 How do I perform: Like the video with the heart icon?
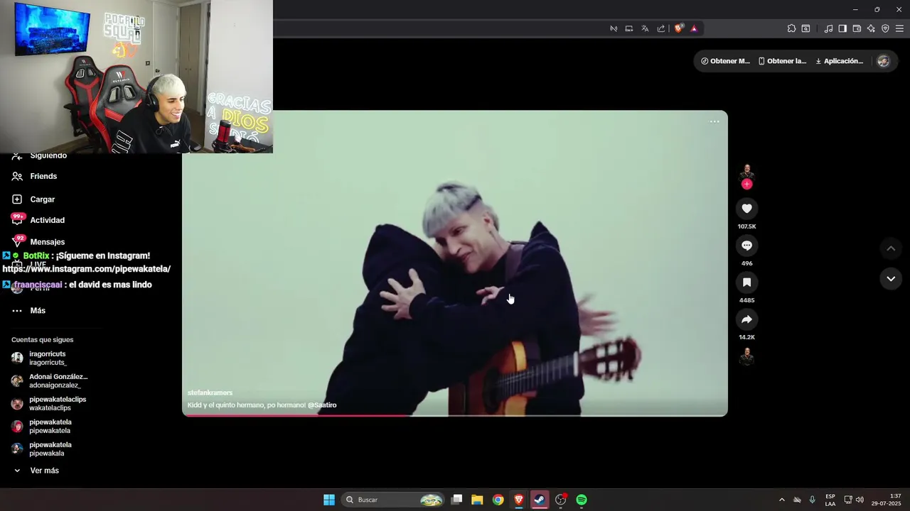coord(746,209)
